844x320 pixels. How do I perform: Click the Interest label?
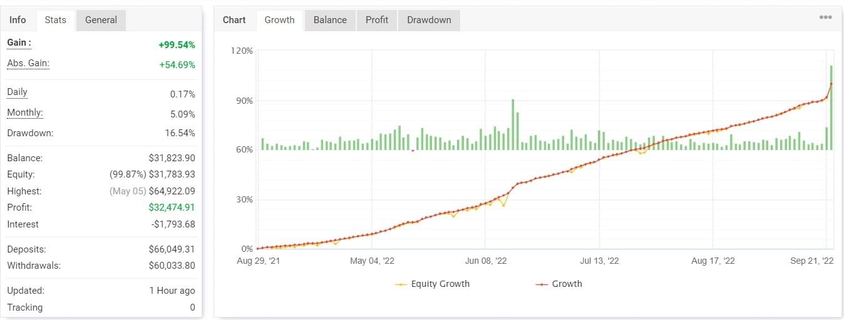23,224
